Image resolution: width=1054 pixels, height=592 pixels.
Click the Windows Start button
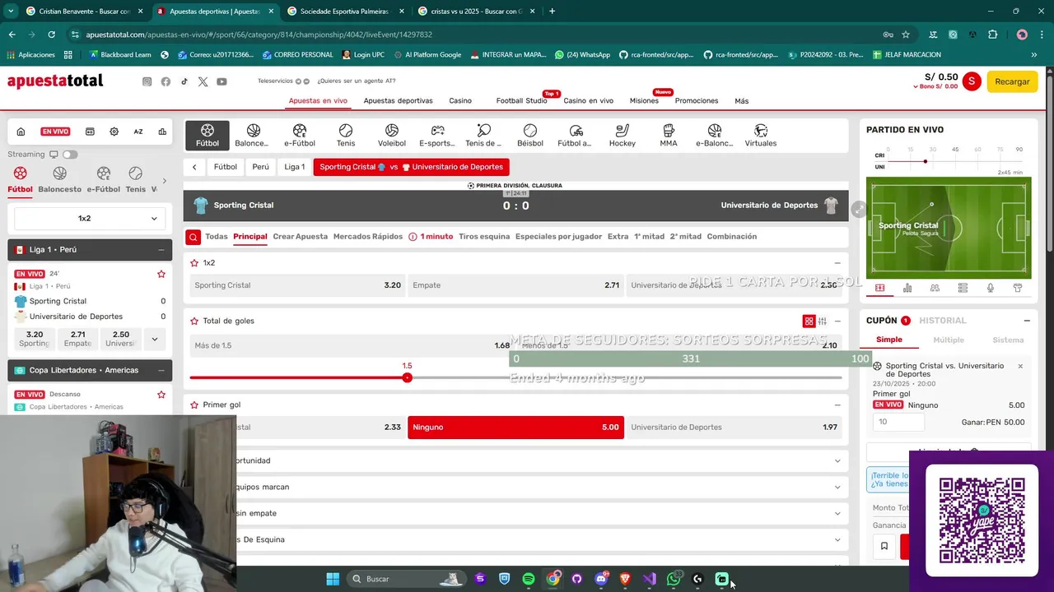[x=333, y=579]
